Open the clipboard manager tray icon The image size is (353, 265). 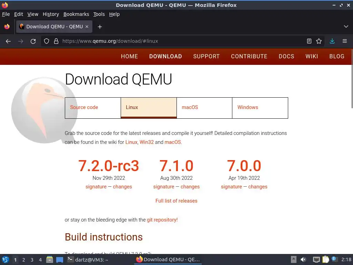325,259
